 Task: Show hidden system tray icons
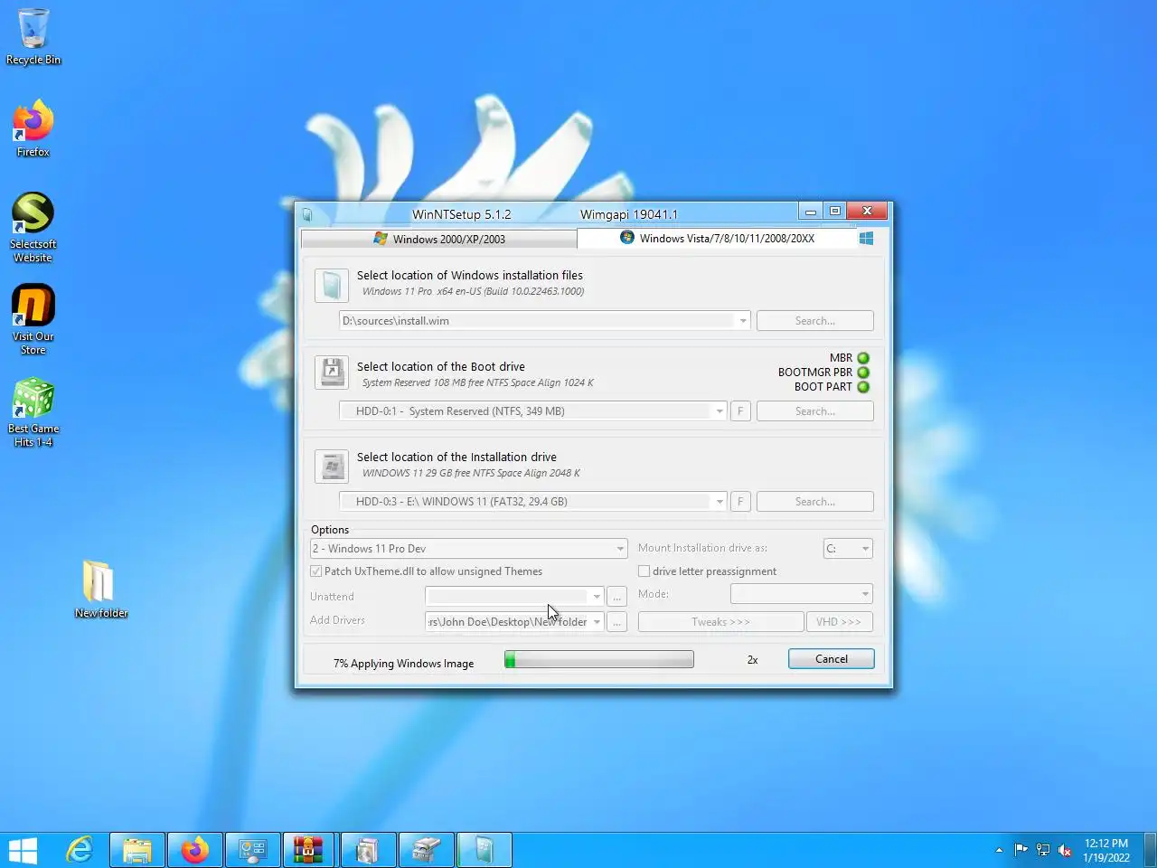click(999, 850)
